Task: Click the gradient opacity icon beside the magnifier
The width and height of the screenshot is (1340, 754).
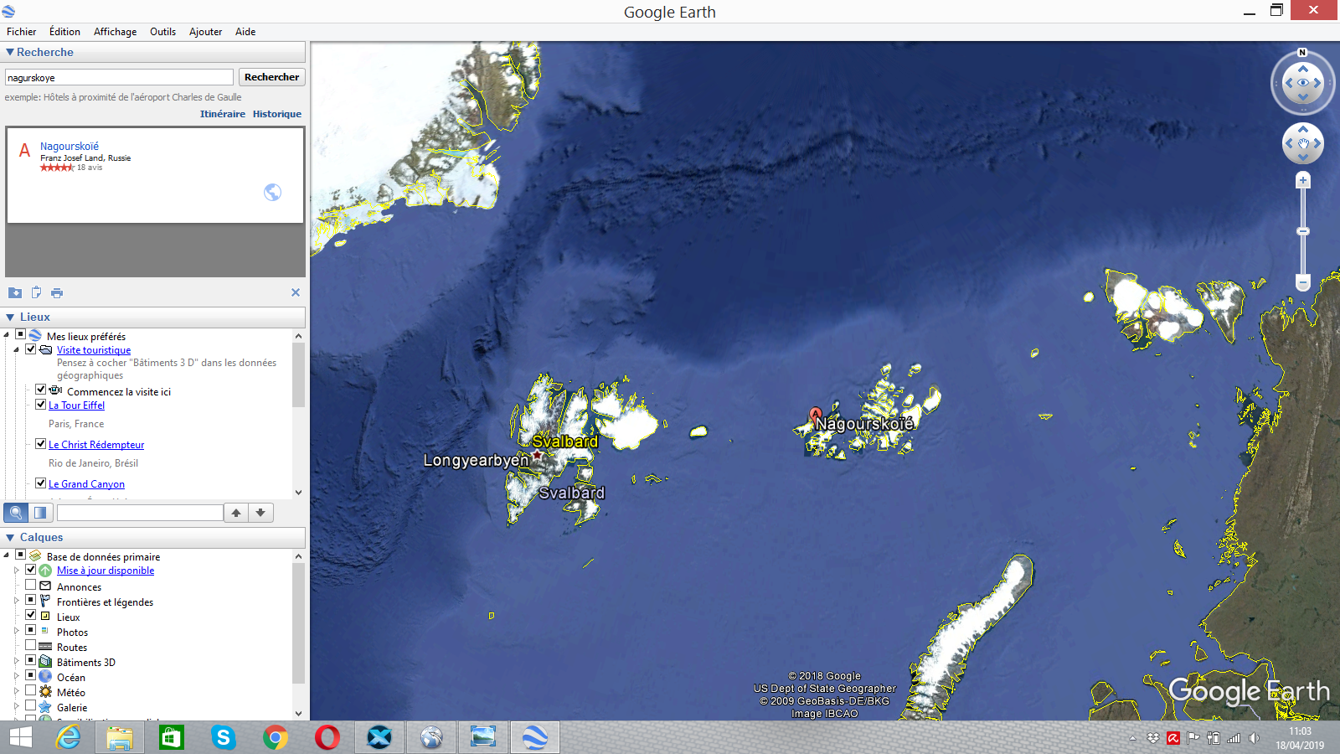Action: (x=40, y=513)
